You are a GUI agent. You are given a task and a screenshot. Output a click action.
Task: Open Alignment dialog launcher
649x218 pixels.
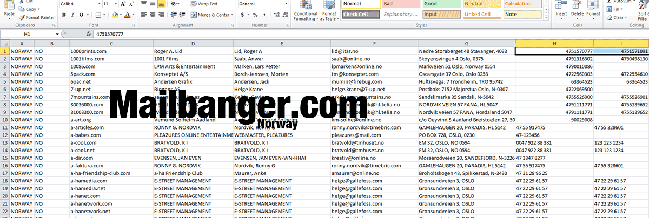tap(234, 25)
